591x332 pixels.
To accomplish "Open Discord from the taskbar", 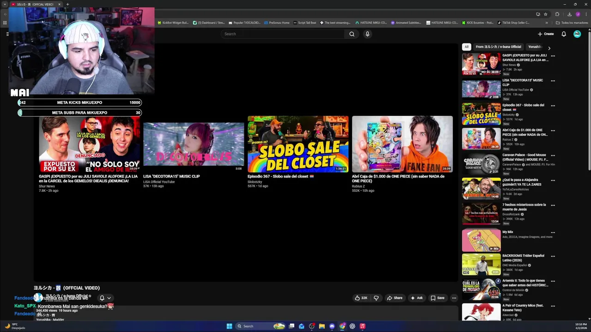I will click(x=332, y=326).
